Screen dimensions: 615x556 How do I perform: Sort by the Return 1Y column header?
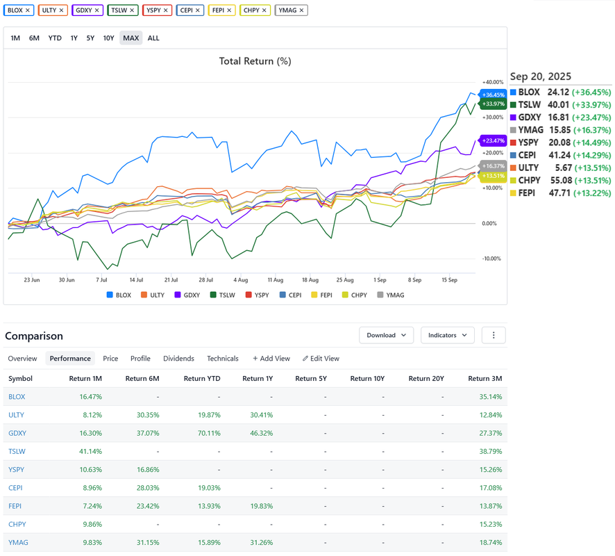[258, 379]
